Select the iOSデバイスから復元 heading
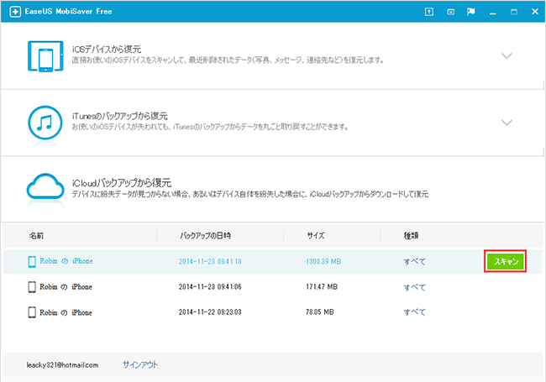 pyautogui.click(x=107, y=49)
